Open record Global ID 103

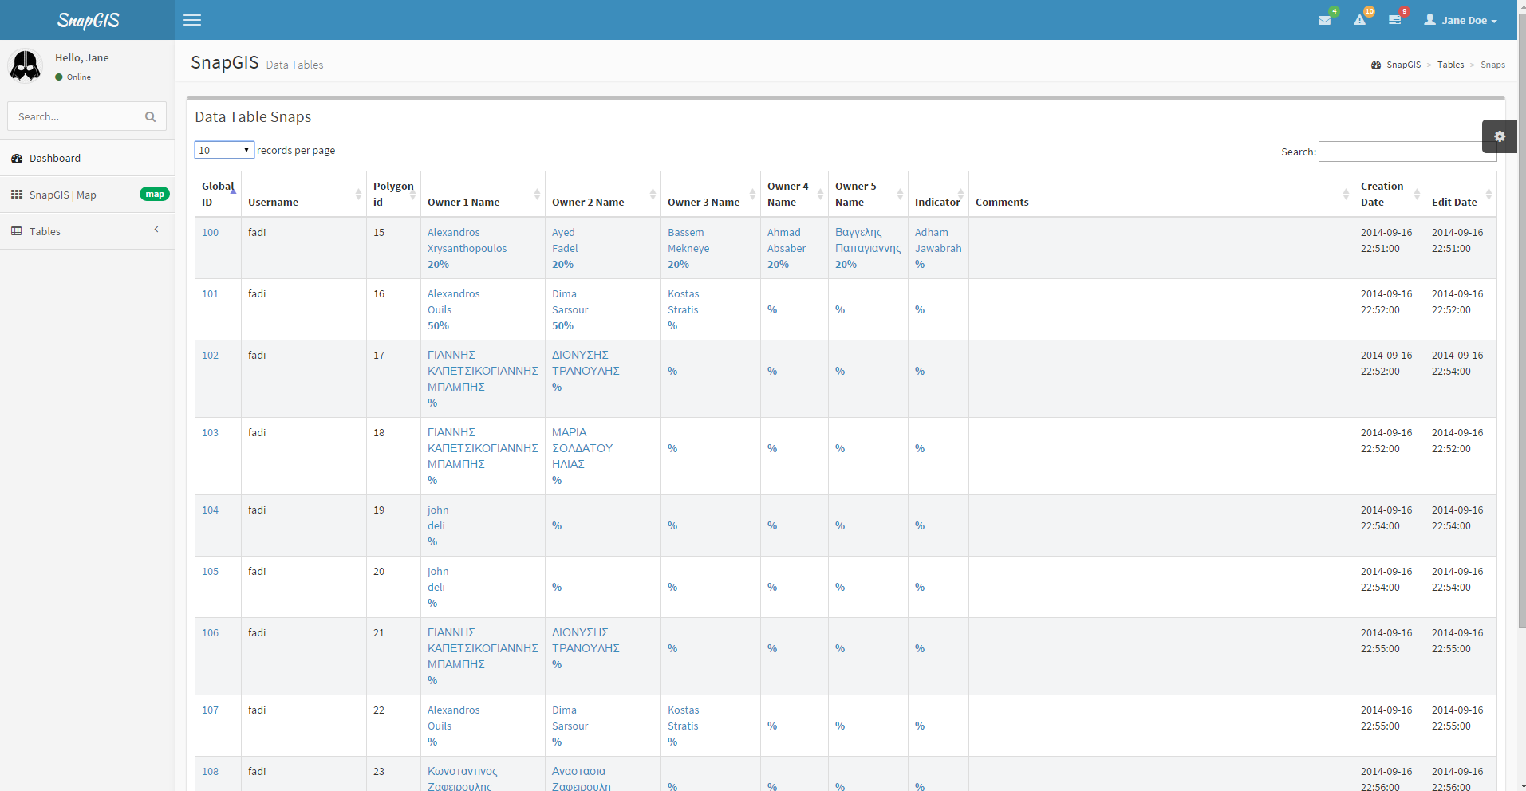(210, 432)
